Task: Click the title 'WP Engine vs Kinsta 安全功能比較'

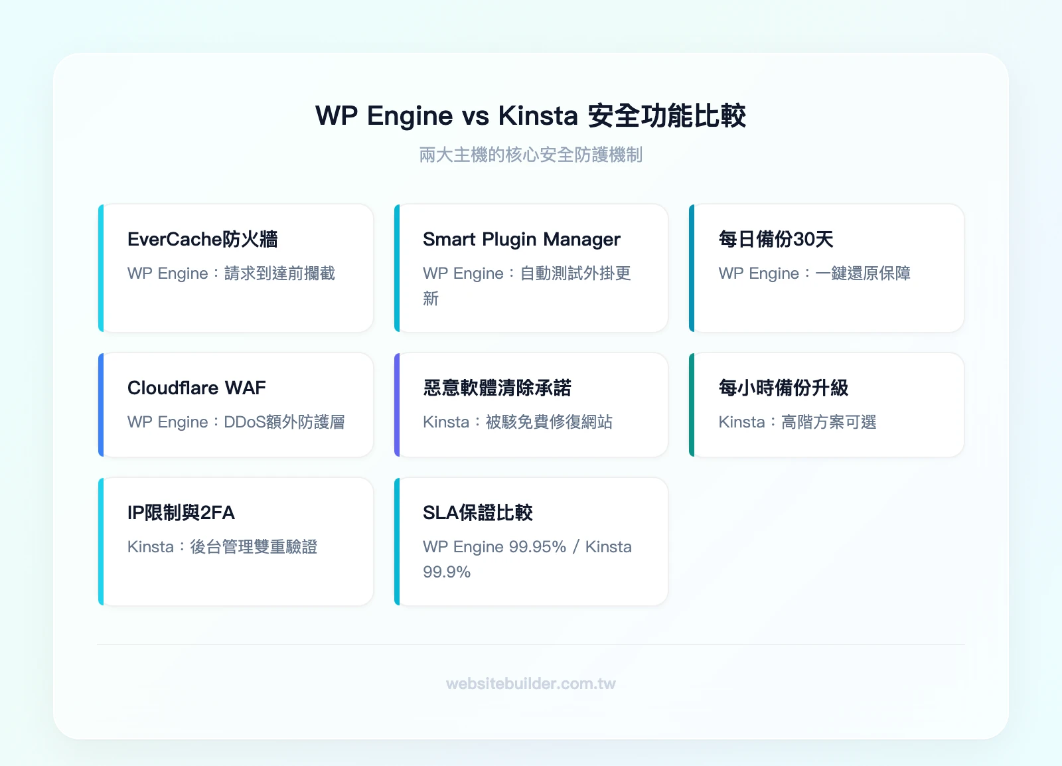Action: 530,115
